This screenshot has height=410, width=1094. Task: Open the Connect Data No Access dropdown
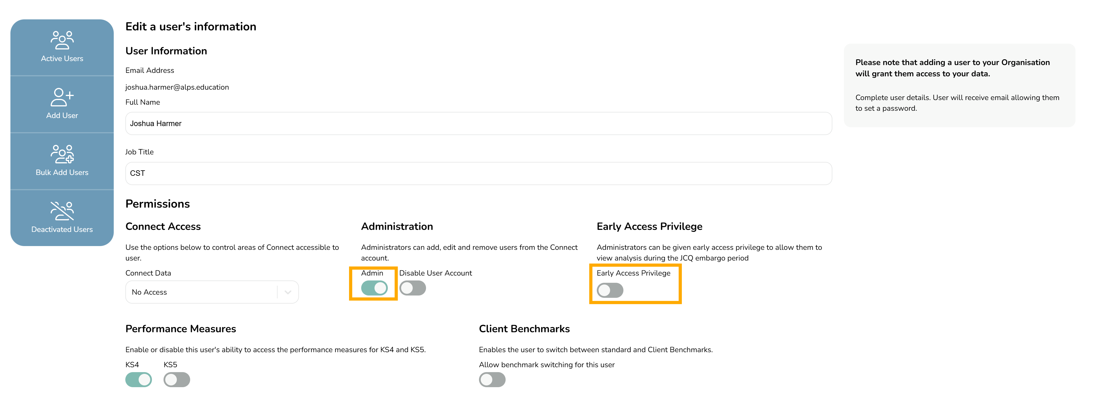tap(212, 292)
